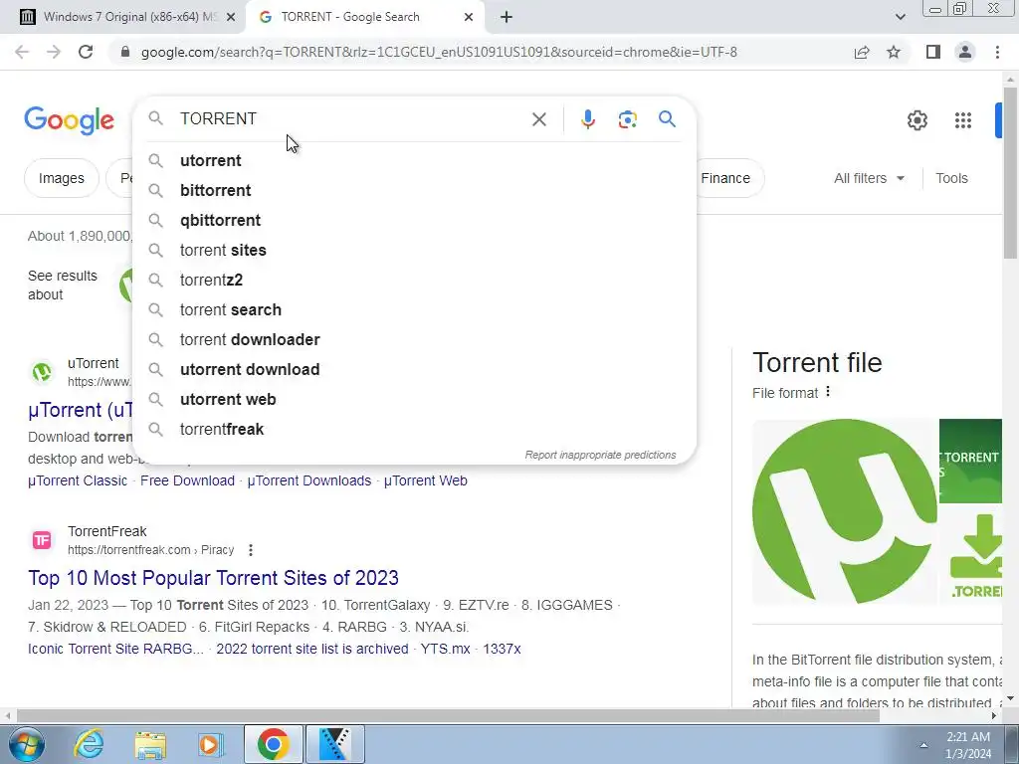Choose the torrentfreak suggestion
1019x764 pixels.
click(414, 430)
